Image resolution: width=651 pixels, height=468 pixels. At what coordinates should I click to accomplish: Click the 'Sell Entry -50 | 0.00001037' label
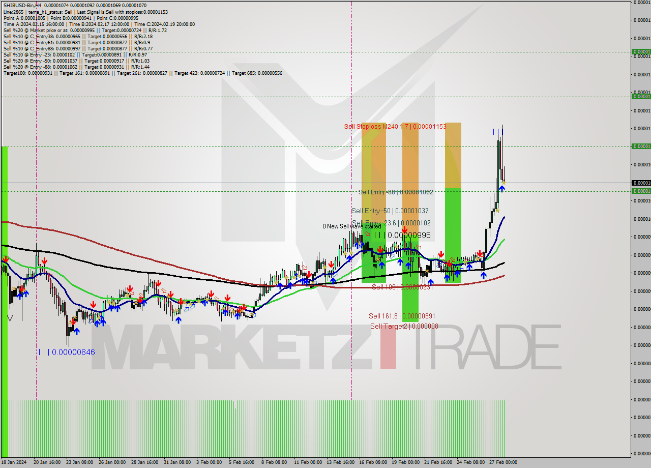click(390, 211)
